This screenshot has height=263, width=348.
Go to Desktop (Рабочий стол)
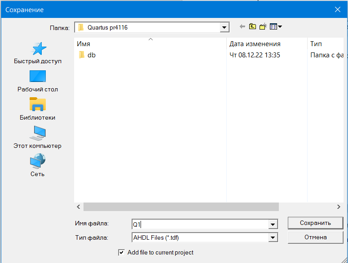tap(38, 81)
